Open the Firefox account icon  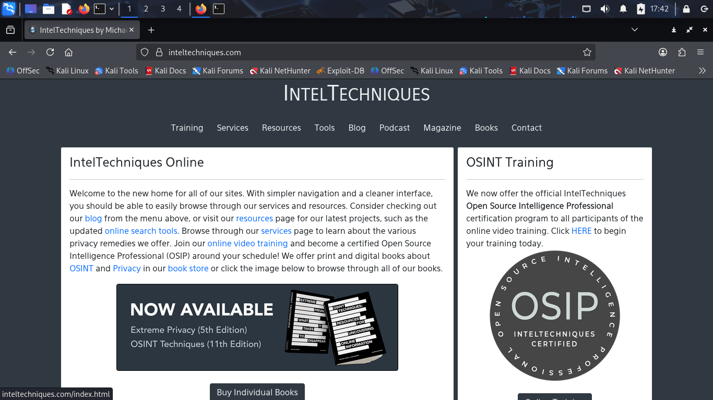[663, 52]
